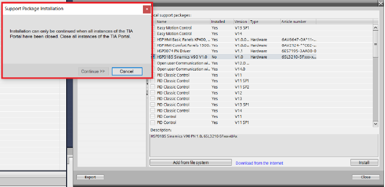Select the HSP0074 PN Driver row
This screenshot has width=385, height=187.
[261, 51]
